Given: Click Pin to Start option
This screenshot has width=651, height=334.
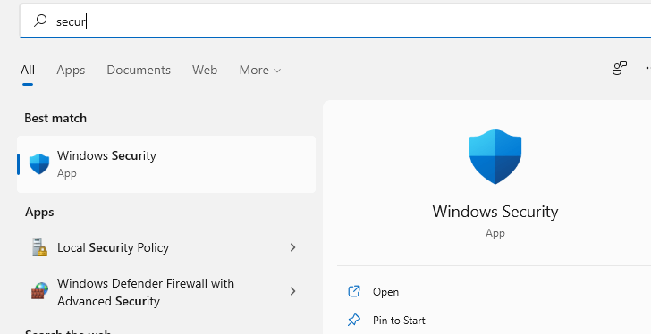Looking at the screenshot, I should [399, 321].
